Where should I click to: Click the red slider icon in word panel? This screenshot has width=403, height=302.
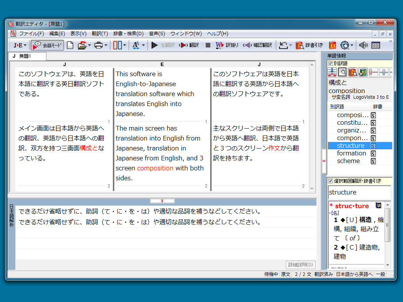(373, 72)
